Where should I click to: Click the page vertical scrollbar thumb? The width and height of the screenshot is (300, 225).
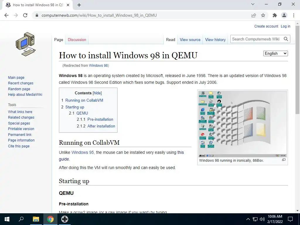click(x=297, y=70)
